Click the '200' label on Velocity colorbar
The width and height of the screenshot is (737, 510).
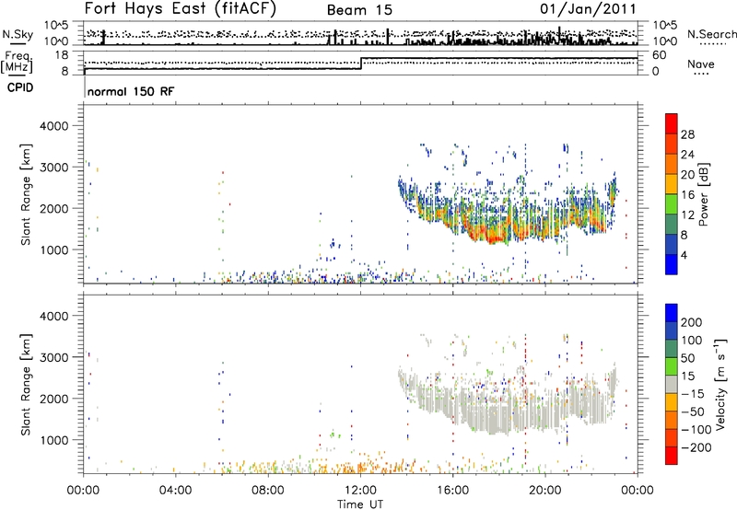pyautogui.click(x=692, y=322)
